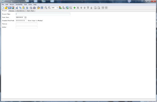Move item to bottom icon
The image size is (157, 102).
91,8
